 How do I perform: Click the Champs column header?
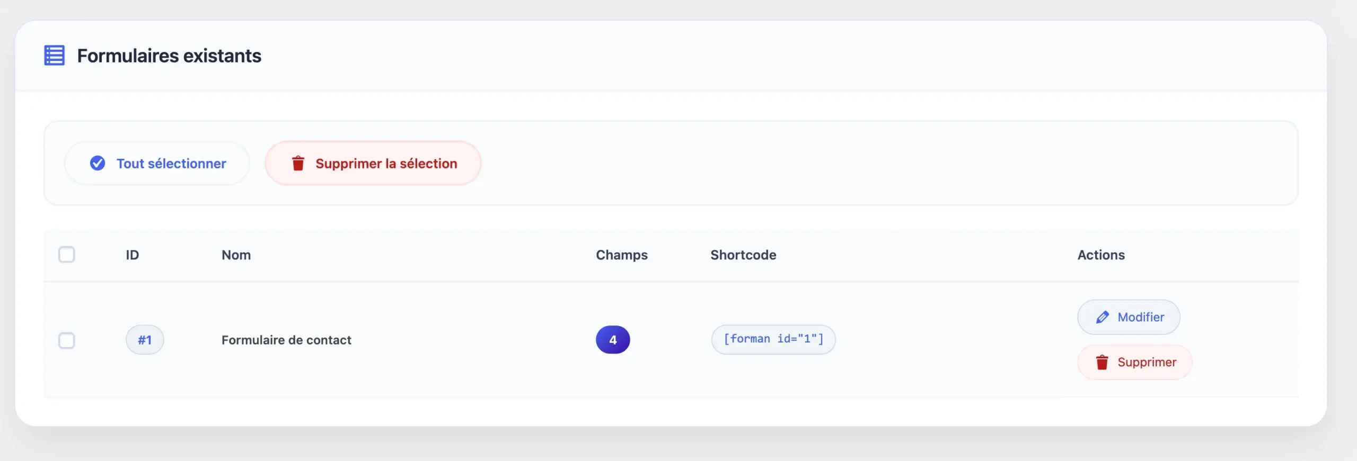point(622,255)
